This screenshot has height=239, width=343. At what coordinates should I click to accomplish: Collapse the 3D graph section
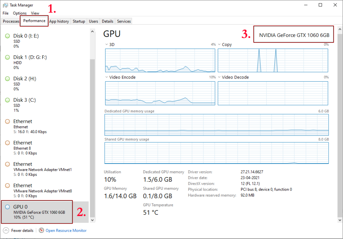coord(106,44)
